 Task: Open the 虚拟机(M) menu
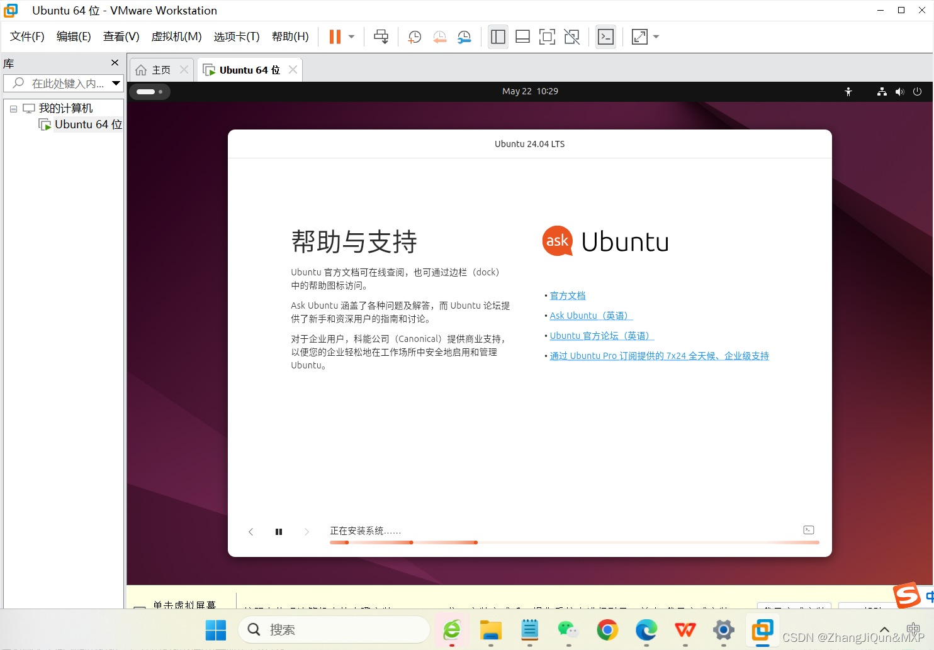(176, 36)
